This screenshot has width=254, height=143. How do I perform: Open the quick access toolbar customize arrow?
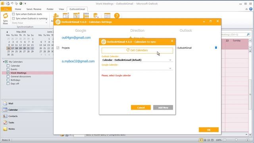[25, 4]
